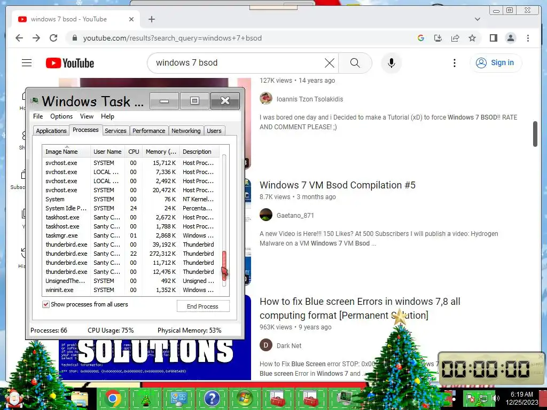
Task: Open the Help question mark taskbar item
Action: point(212,398)
